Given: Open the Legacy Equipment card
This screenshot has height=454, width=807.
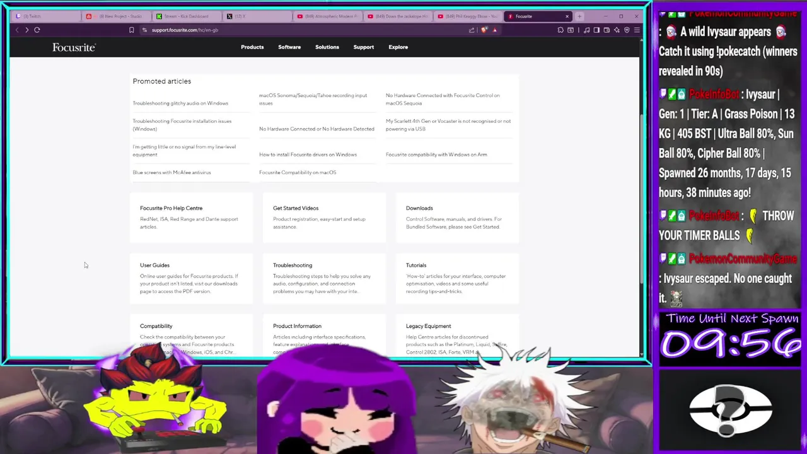Looking at the screenshot, I should click(457, 336).
